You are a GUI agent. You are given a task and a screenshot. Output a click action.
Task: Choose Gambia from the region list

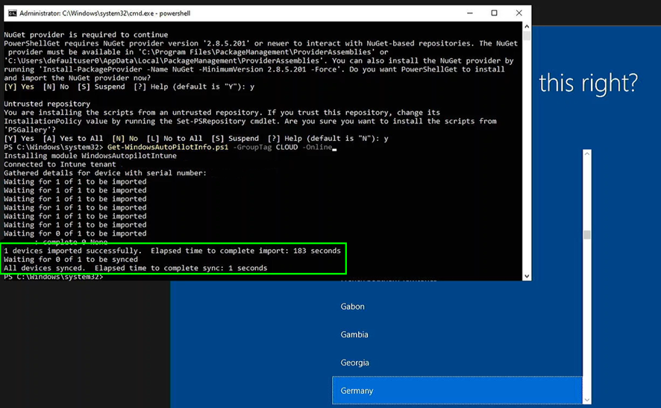(354, 335)
